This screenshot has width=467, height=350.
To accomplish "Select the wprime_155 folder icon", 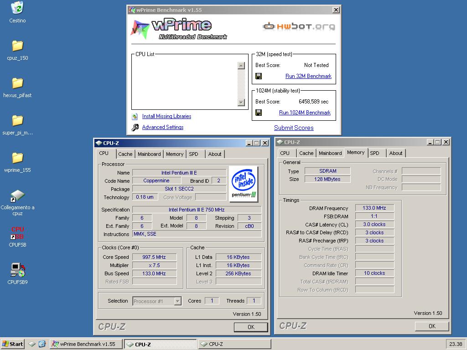I will pos(17,158).
